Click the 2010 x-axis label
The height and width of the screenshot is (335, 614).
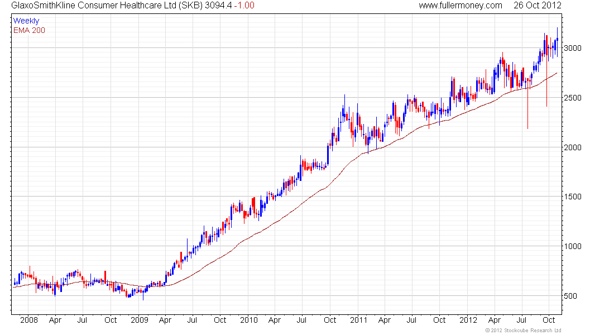pos(249,320)
